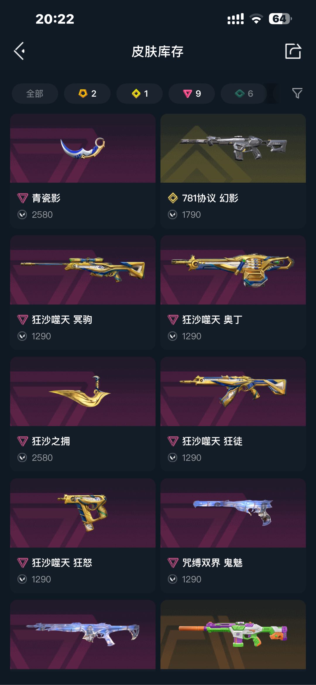
Task: Open the golden 狂沙之拥 blade image
Action: click(x=83, y=392)
